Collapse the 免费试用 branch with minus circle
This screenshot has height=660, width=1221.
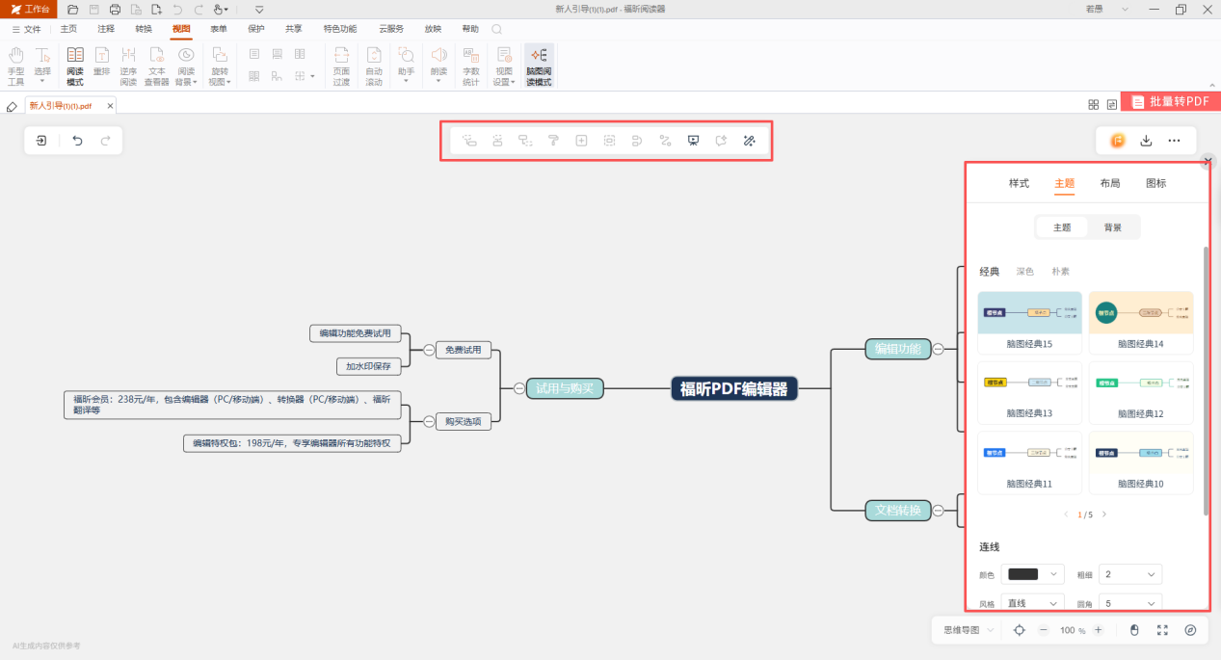point(429,350)
